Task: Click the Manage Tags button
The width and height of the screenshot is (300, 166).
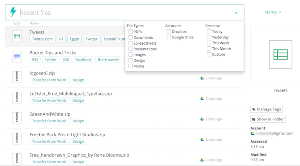Action: [266, 109]
